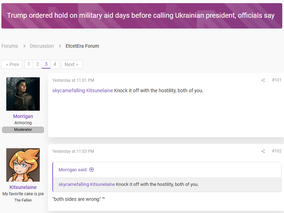This screenshot has height=213, width=284.
Task: Share post #102 via share icon
Action: pyautogui.click(x=263, y=151)
